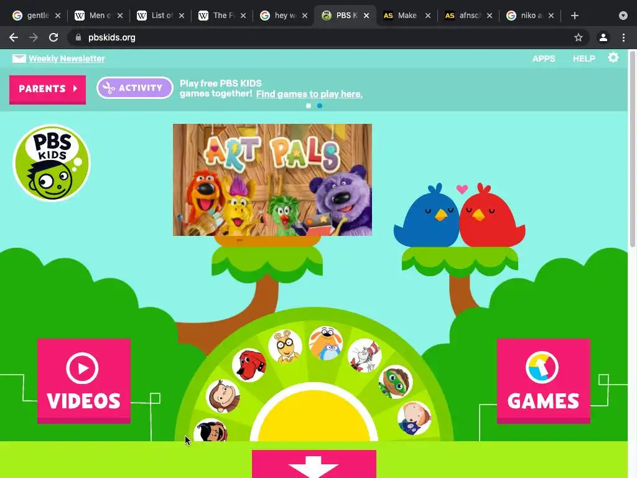Open a new browser tab

coord(574,16)
